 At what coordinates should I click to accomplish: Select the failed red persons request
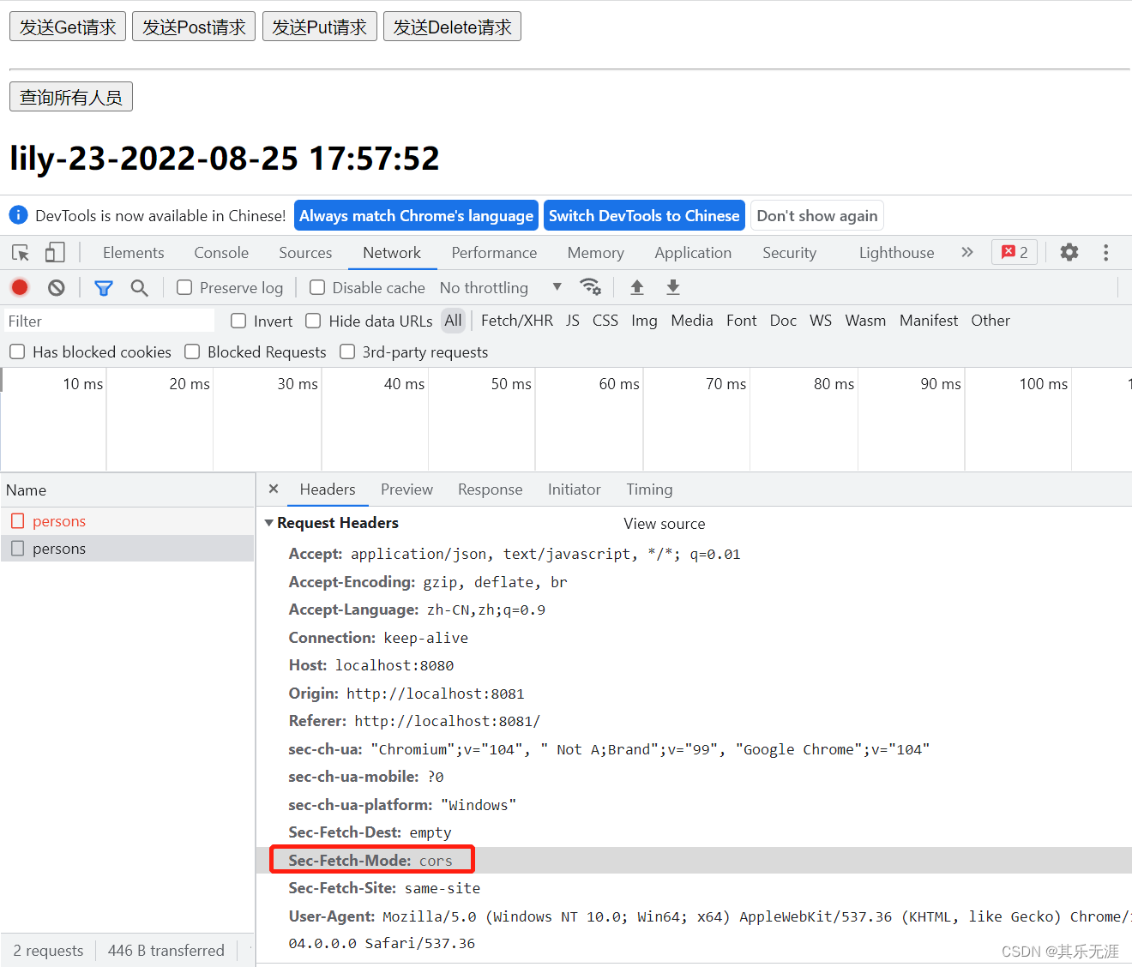point(127,521)
